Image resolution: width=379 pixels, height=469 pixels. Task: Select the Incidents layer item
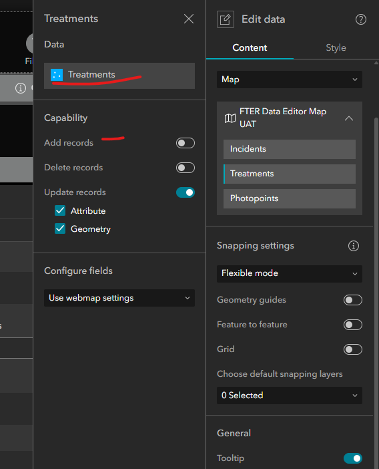[x=290, y=149]
